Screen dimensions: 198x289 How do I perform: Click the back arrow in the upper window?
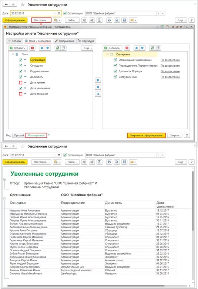coord(6,4)
